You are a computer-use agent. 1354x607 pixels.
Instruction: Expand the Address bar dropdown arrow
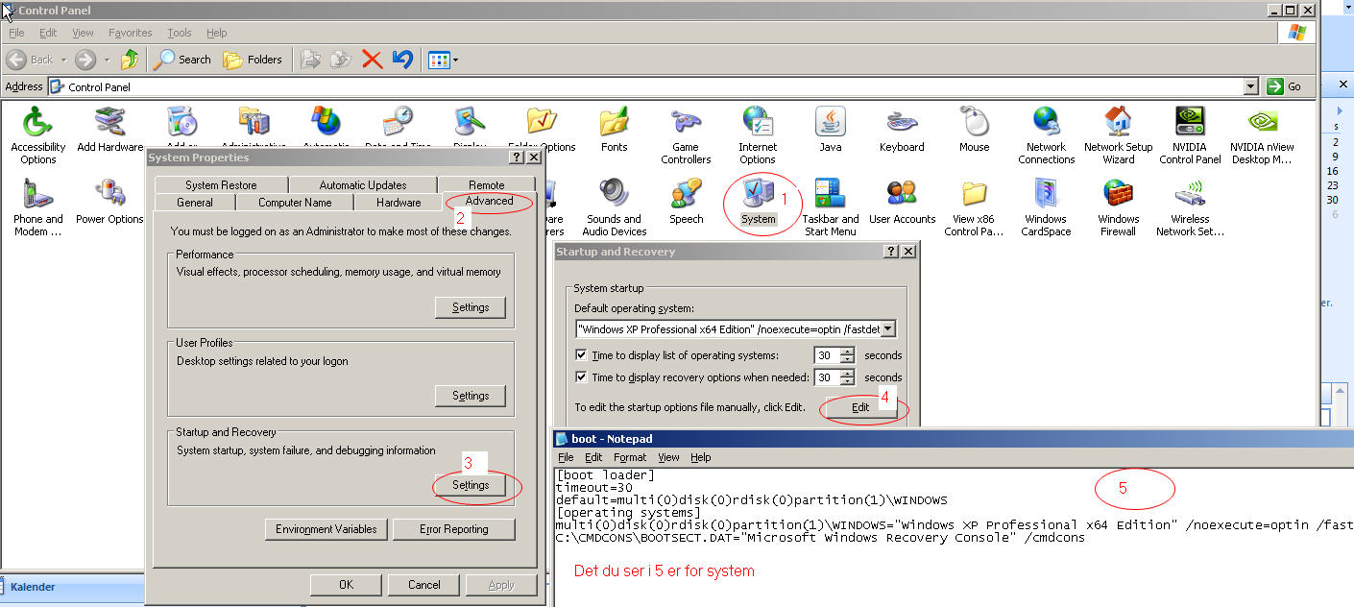(1250, 86)
